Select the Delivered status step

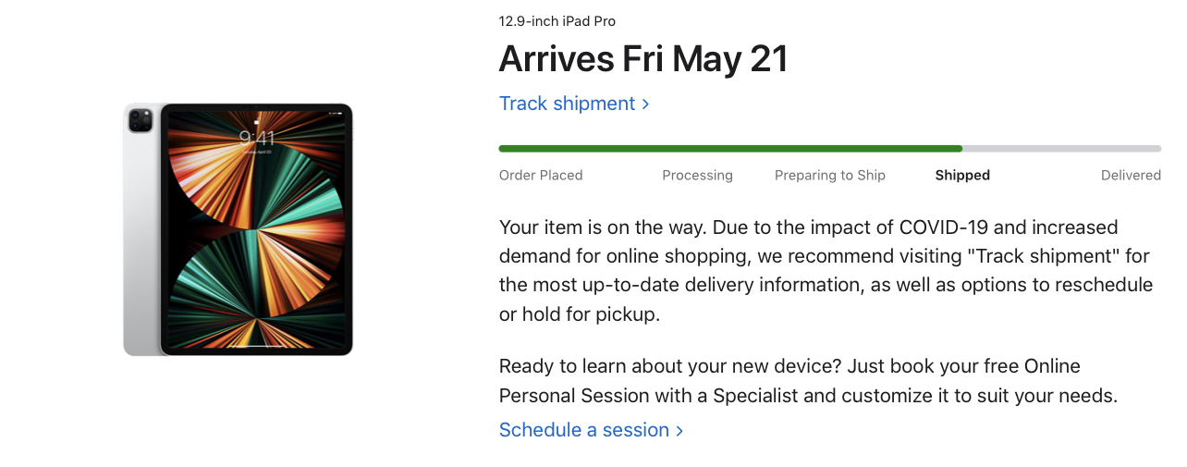[x=1130, y=175]
